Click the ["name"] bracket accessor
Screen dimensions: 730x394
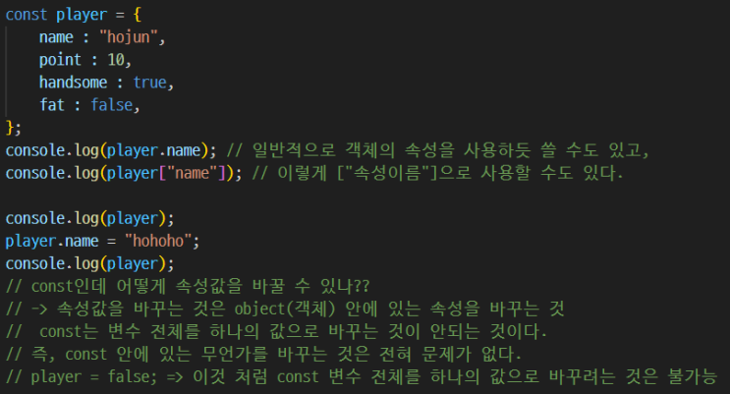[193, 173]
